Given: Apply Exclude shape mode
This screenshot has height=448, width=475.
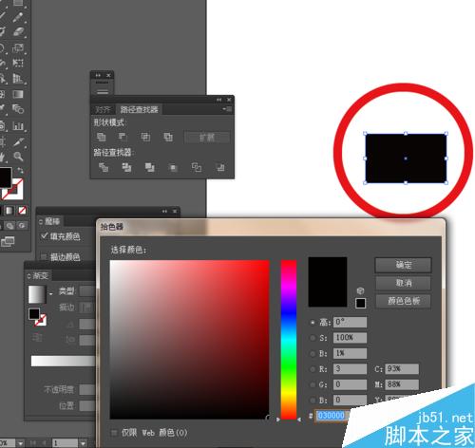Looking at the screenshot, I should click(168, 137).
